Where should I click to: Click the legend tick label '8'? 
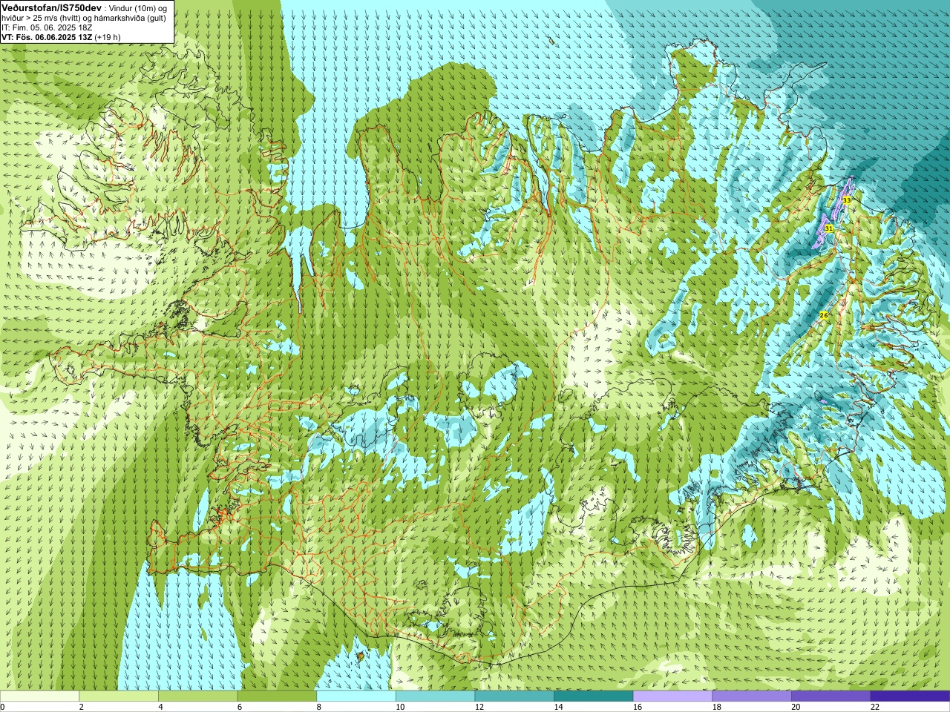tap(319, 707)
